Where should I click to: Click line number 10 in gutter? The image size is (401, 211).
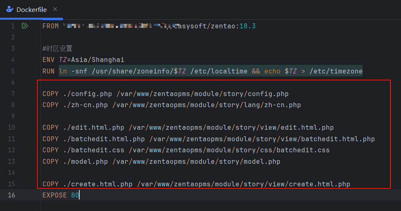click(11, 128)
